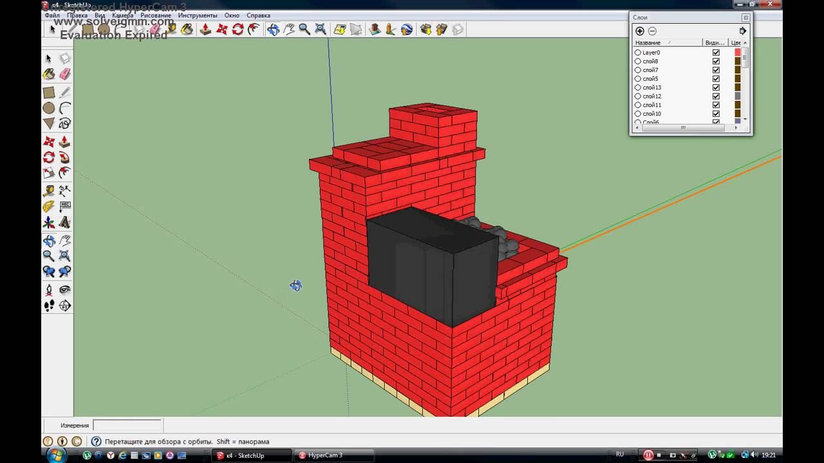The height and width of the screenshot is (463, 824).
Task: Select the Eraser tool in left toolbar
Action: (x=65, y=75)
